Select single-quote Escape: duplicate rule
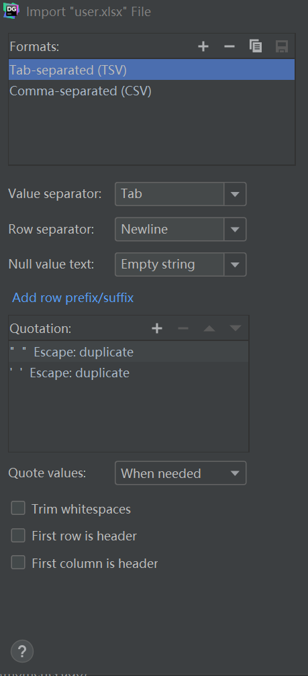The width and height of the screenshot is (308, 676). pyautogui.click(x=128, y=373)
